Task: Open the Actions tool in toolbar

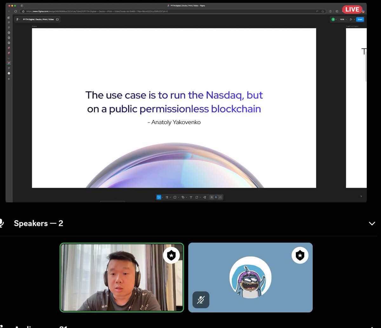Action: point(204,197)
